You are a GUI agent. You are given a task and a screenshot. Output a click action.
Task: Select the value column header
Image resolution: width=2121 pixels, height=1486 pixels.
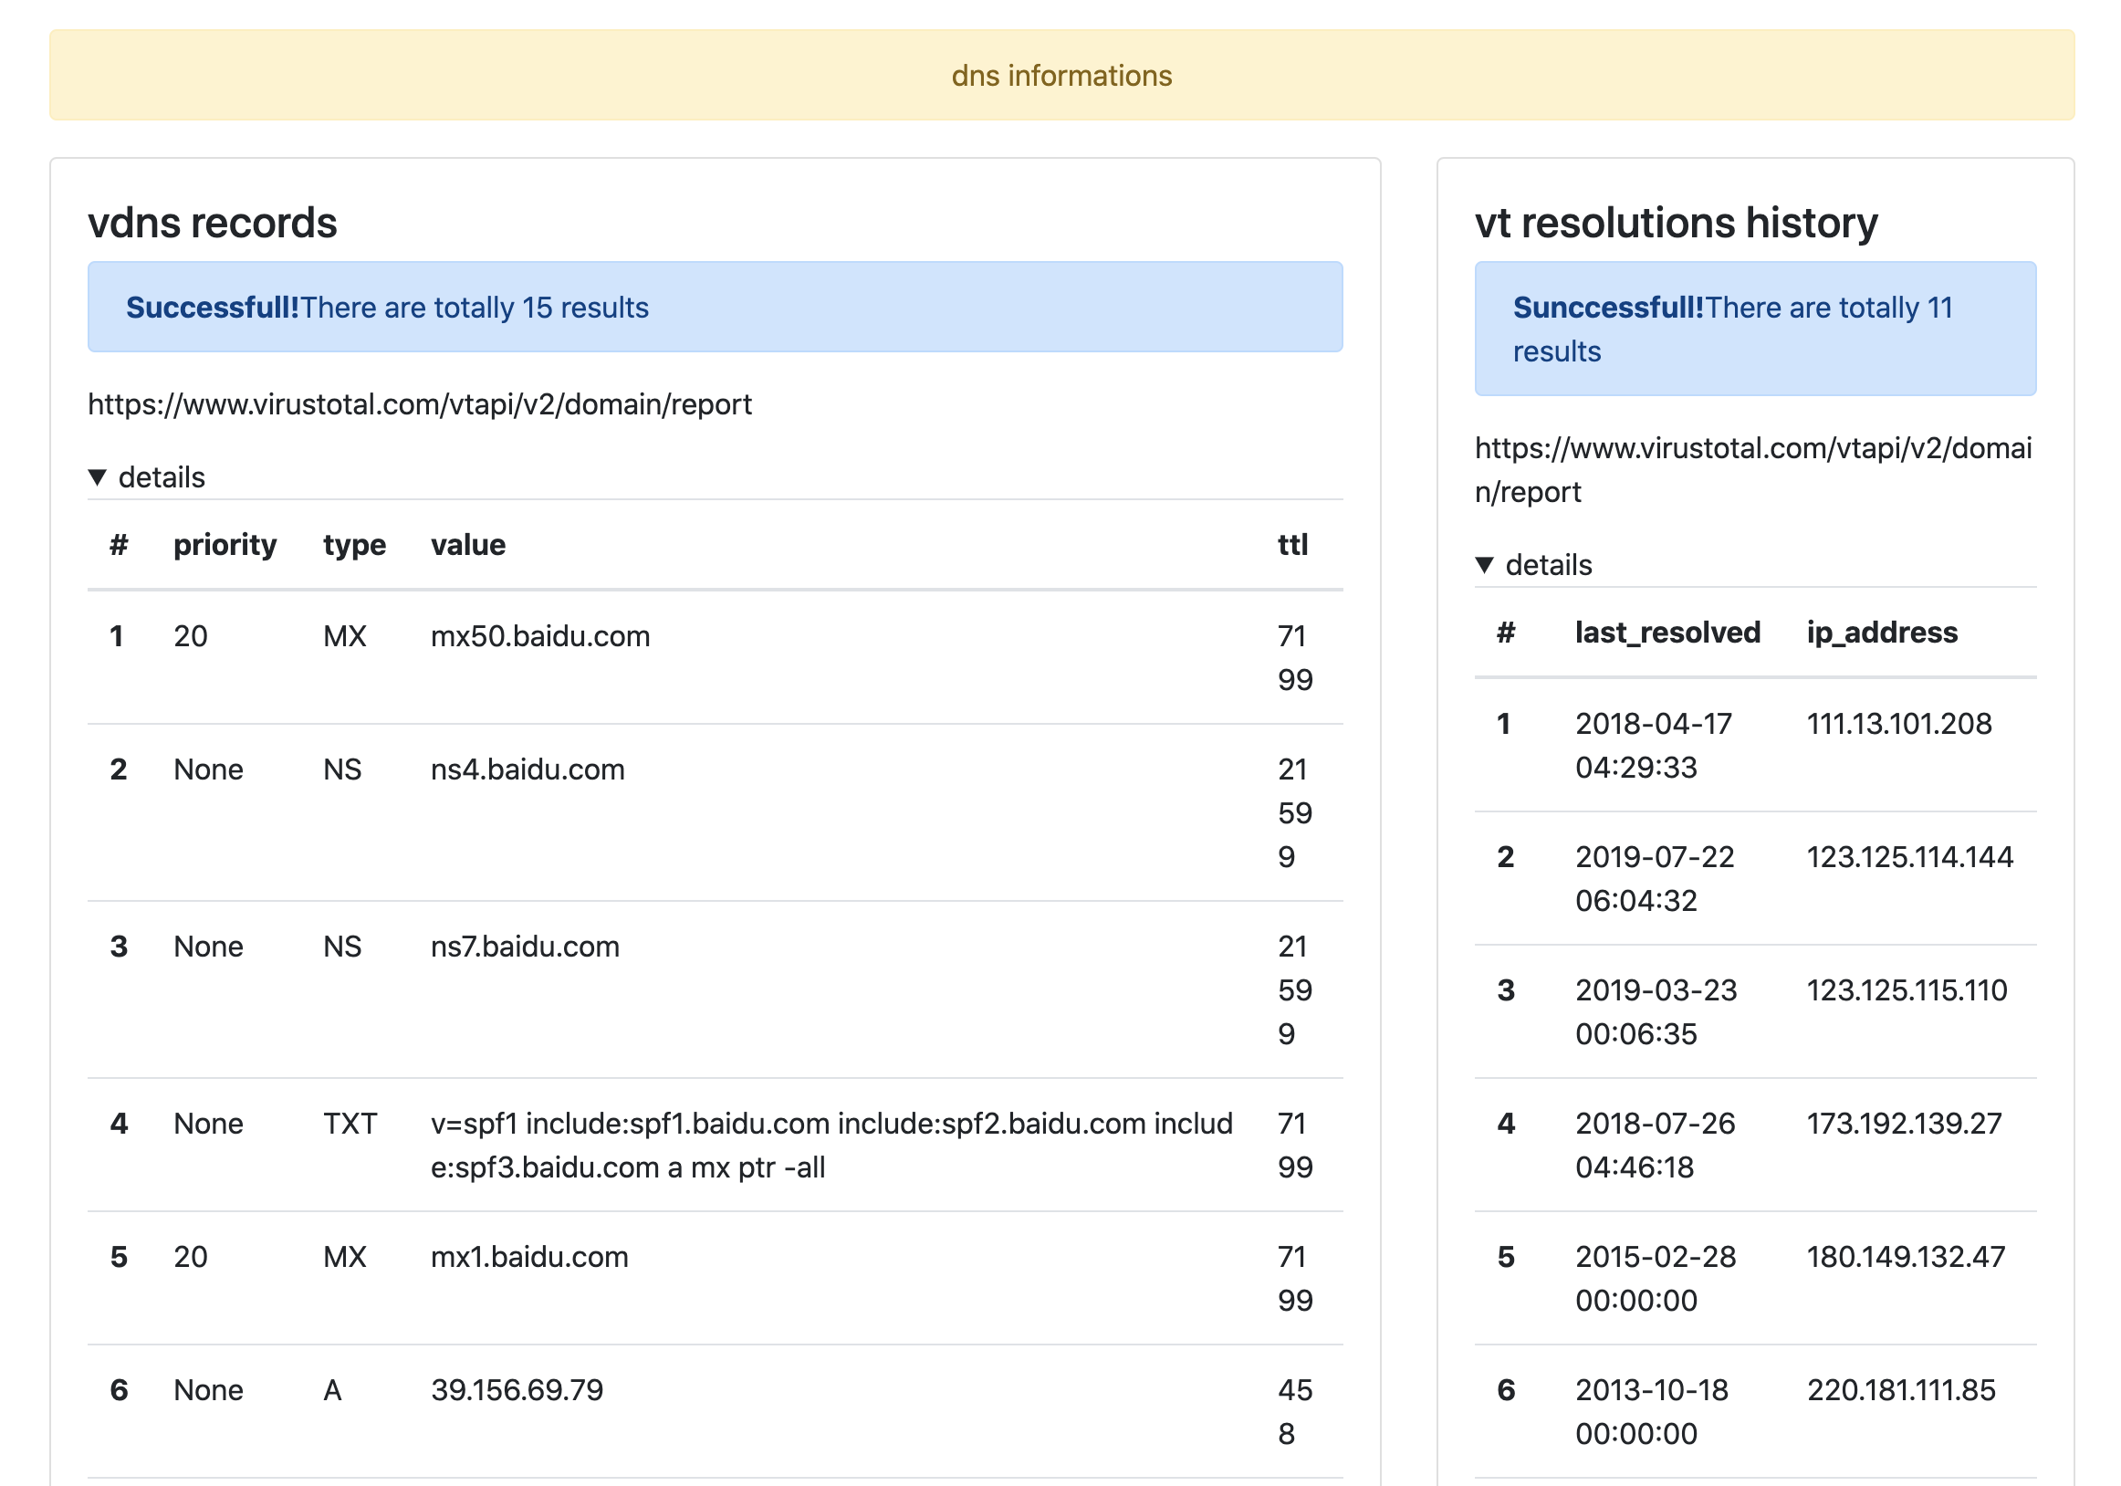pyautogui.click(x=467, y=545)
